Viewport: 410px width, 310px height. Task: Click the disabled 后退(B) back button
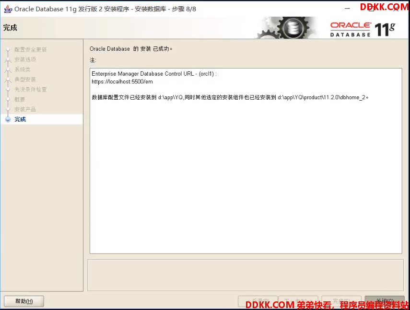point(258,301)
